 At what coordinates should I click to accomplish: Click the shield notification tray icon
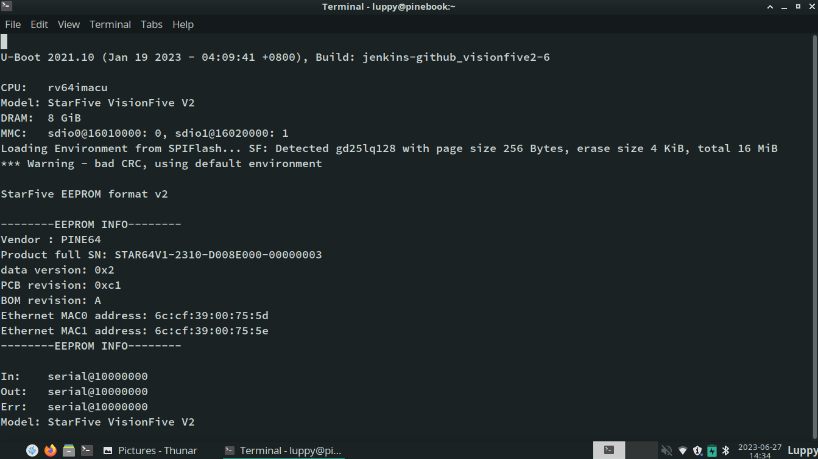click(697, 450)
